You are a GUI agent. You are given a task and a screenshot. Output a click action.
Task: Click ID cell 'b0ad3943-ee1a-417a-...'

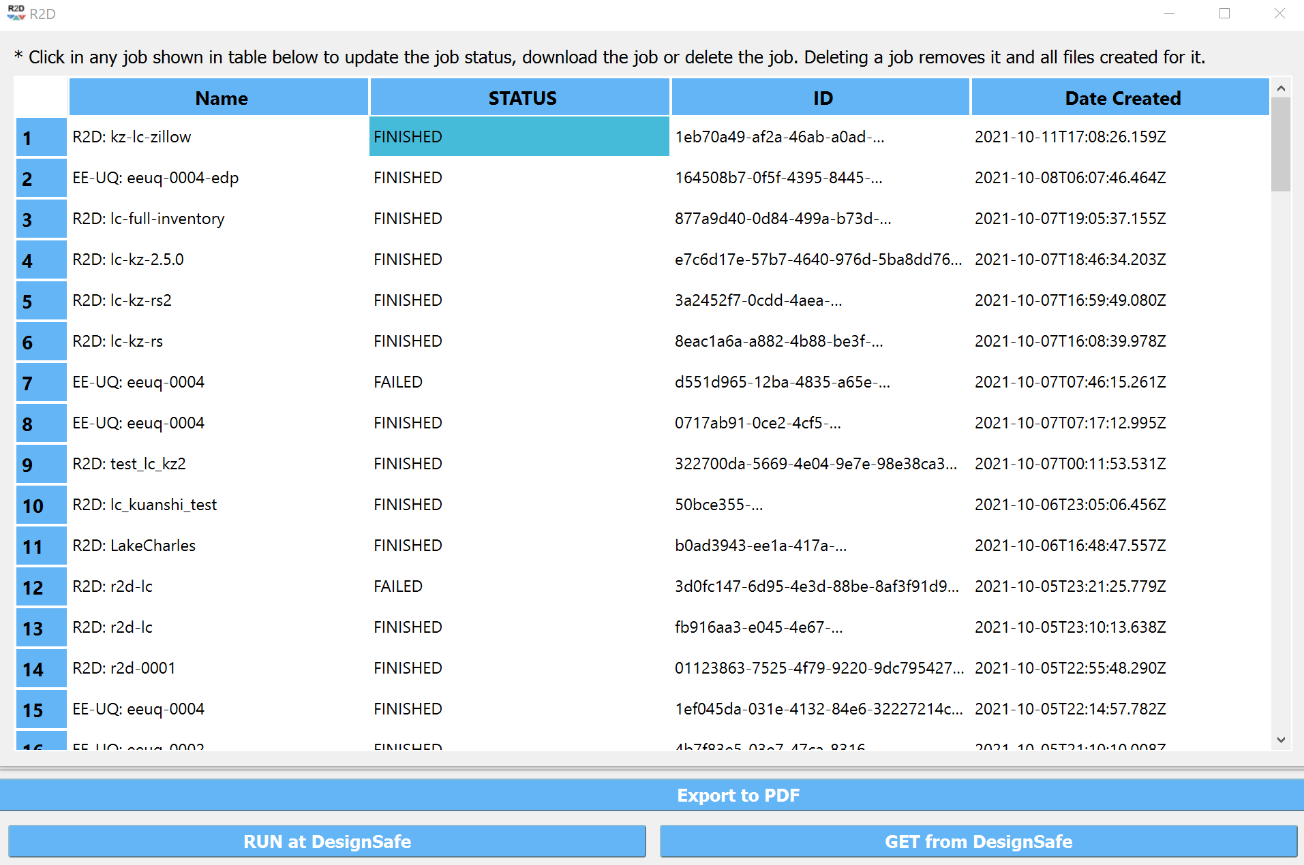(761, 546)
